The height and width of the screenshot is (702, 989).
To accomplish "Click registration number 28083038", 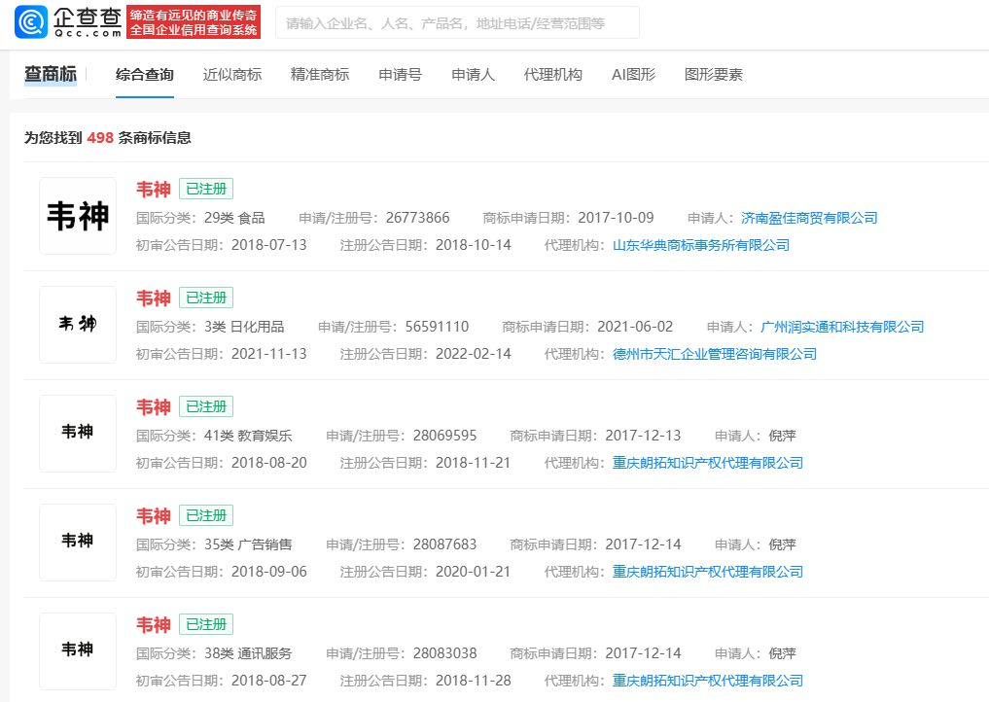I will click(x=444, y=653).
